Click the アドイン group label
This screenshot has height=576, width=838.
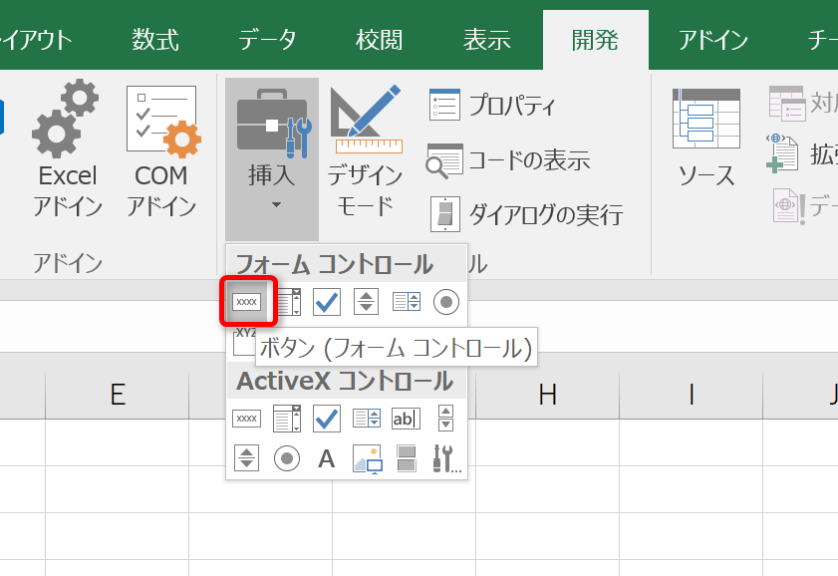click(x=68, y=263)
